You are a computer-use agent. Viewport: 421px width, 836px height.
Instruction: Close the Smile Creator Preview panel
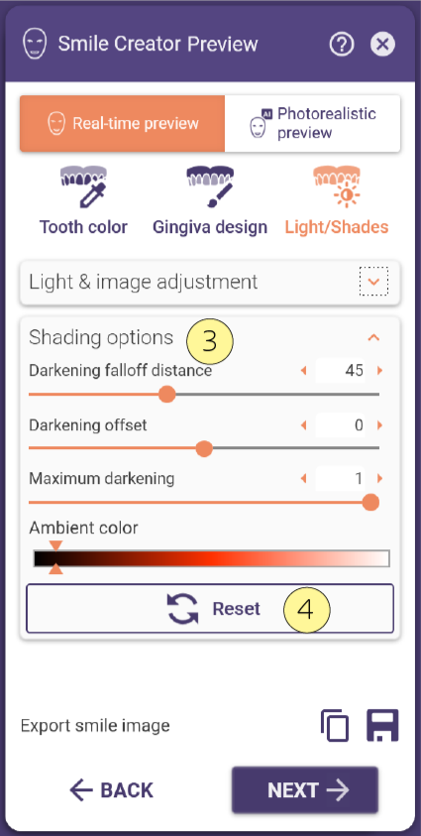coord(382,45)
